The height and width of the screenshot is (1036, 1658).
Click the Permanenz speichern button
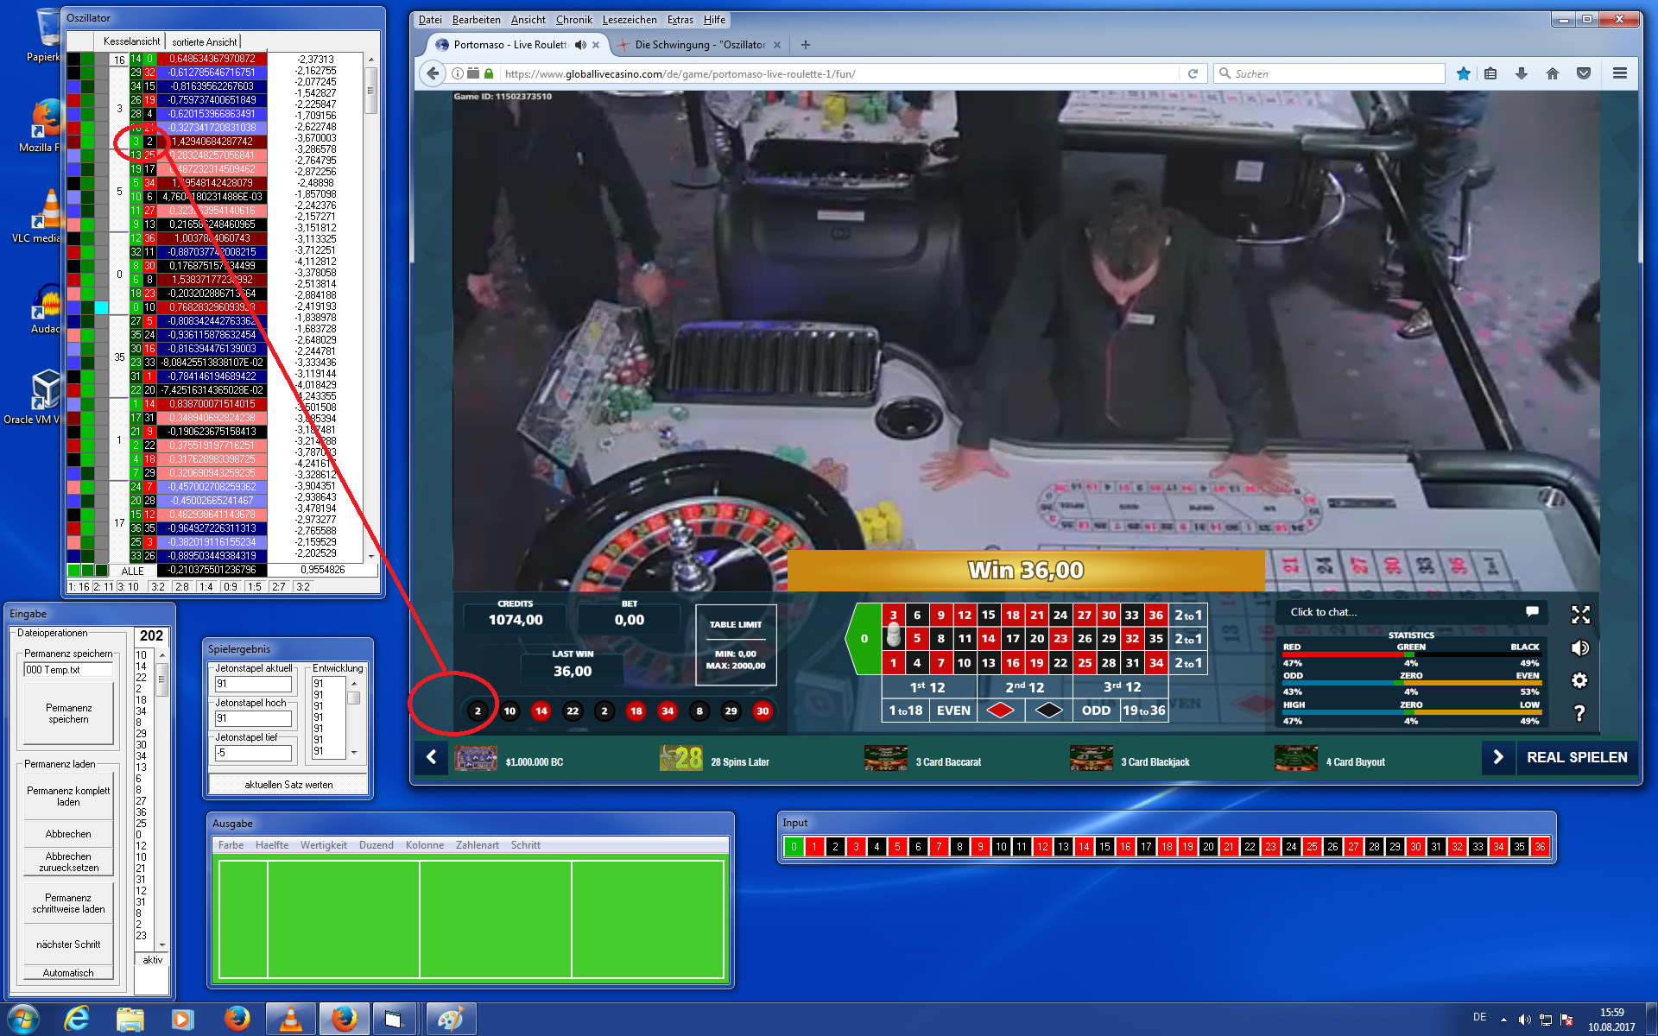tap(68, 713)
